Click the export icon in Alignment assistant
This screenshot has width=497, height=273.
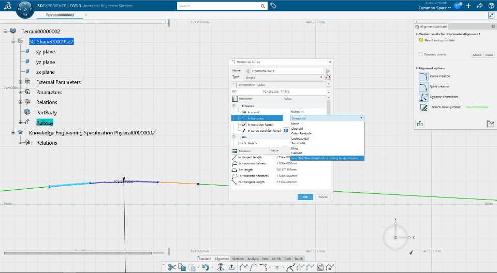click(420, 124)
